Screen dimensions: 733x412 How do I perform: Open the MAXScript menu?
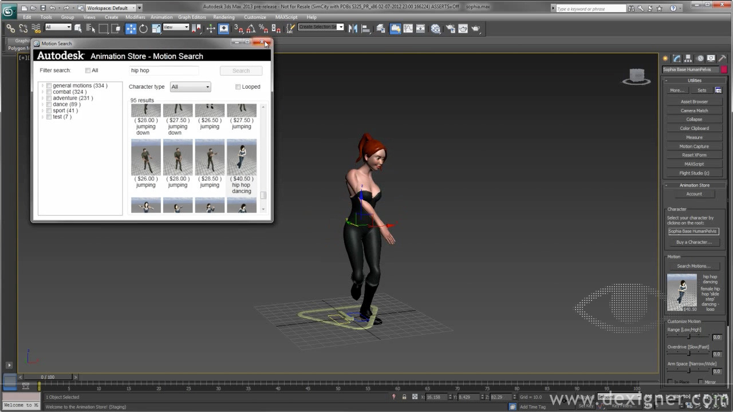click(286, 17)
